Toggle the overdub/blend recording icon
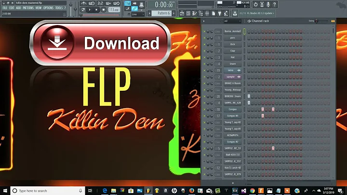 (108, 3)
